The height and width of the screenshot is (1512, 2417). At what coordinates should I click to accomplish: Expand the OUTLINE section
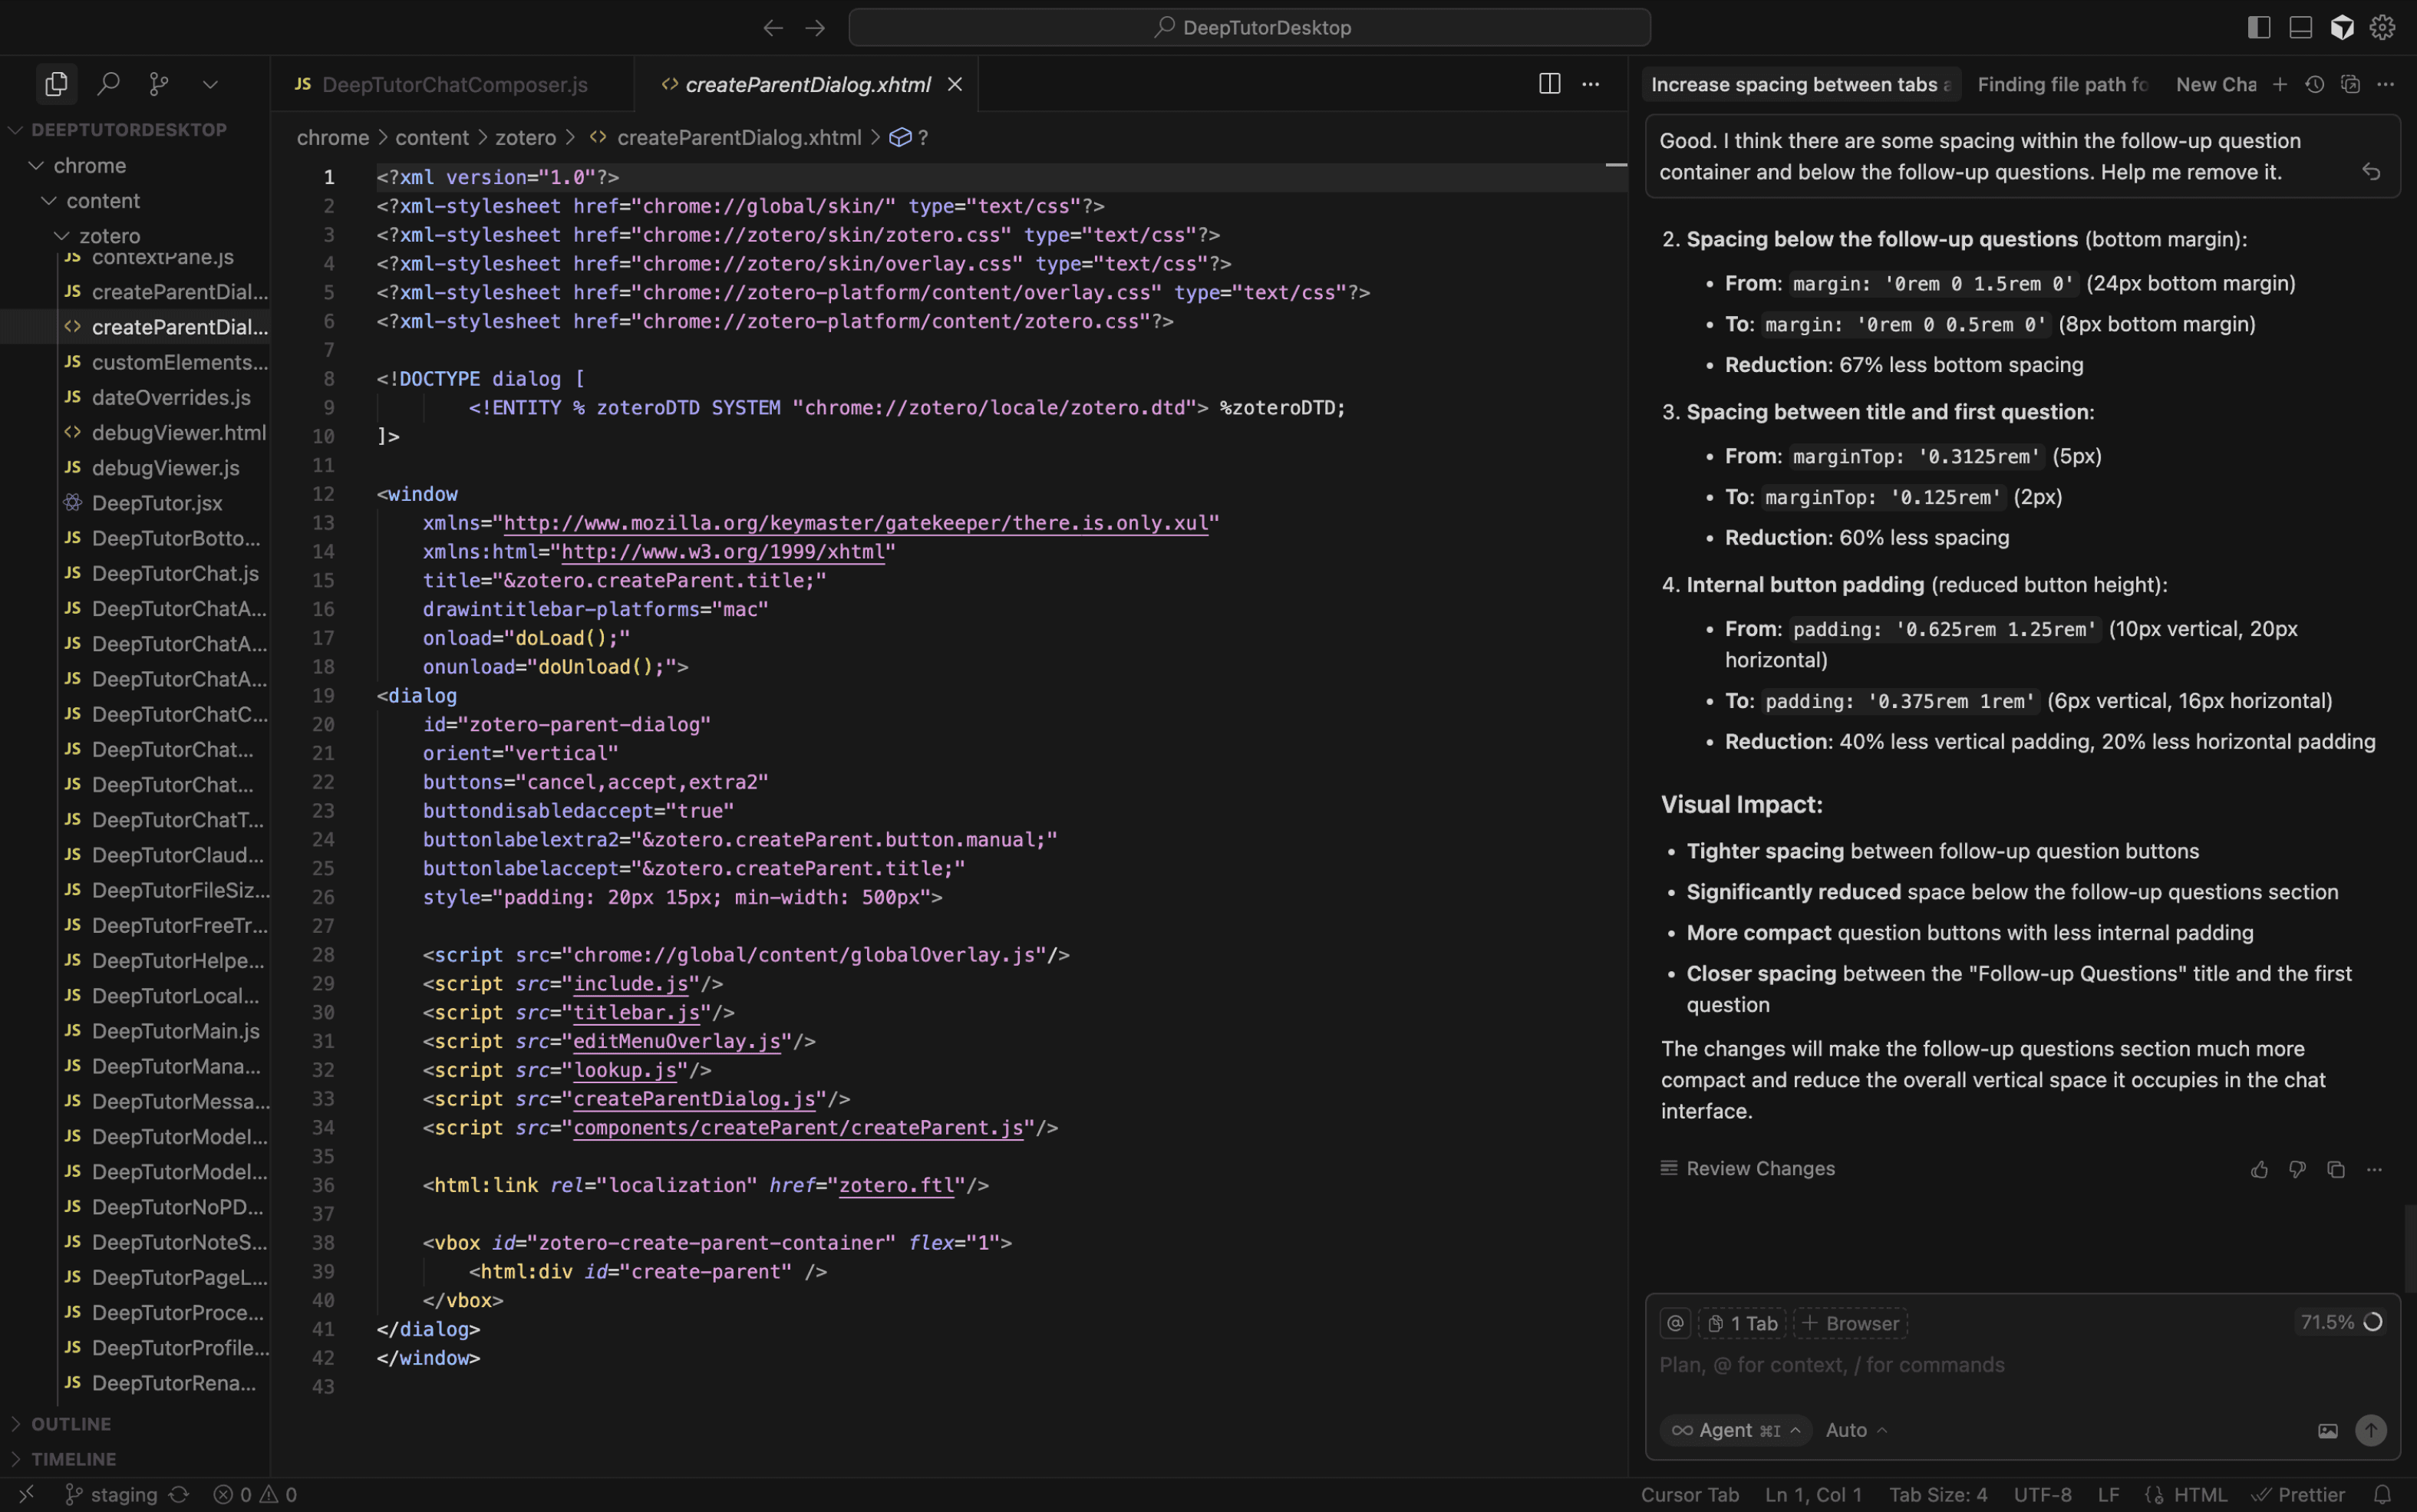[70, 1423]
